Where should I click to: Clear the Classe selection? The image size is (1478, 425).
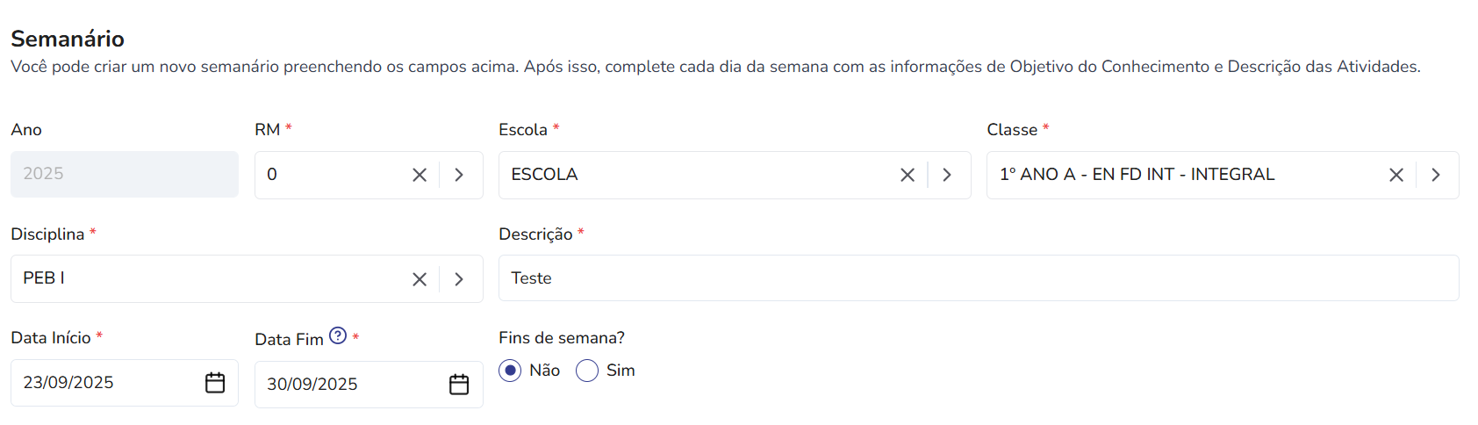pos(1396,175)
